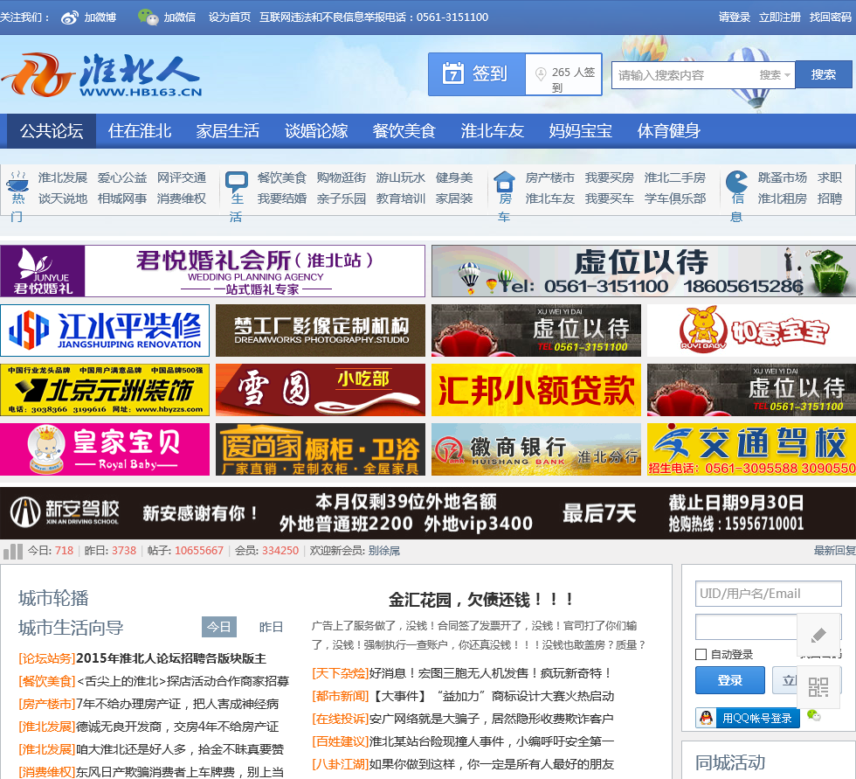Open the 梦工厂影像定制机构 banner
This screenshot has width=856, height=779.
321,330
